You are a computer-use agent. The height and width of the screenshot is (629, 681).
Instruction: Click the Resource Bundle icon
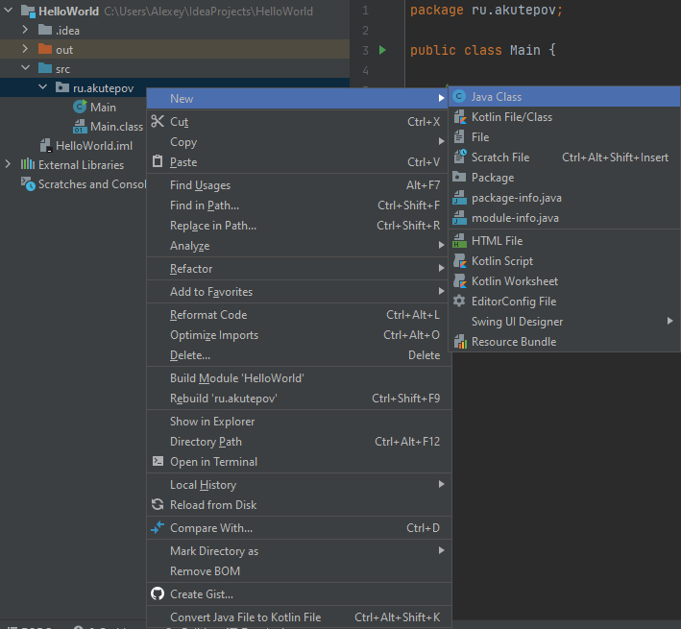click(460, 342)
